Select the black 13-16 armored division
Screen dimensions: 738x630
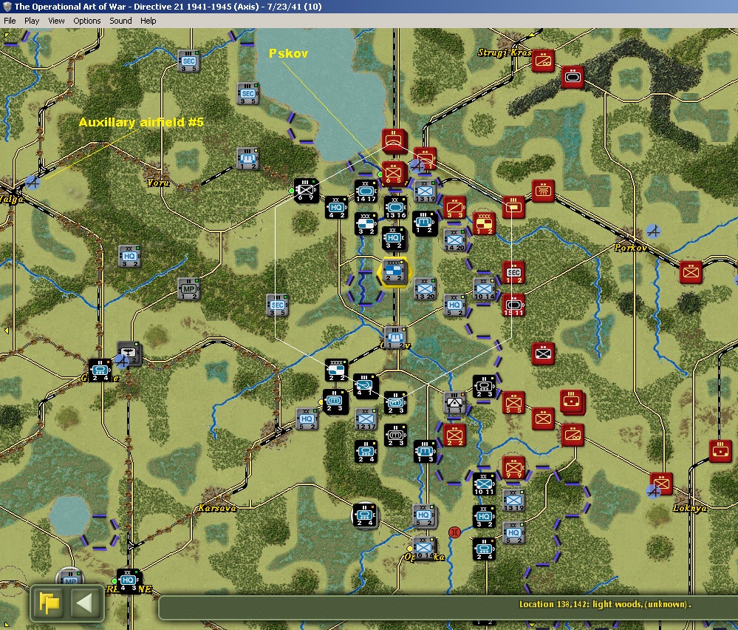coord(396,207)
